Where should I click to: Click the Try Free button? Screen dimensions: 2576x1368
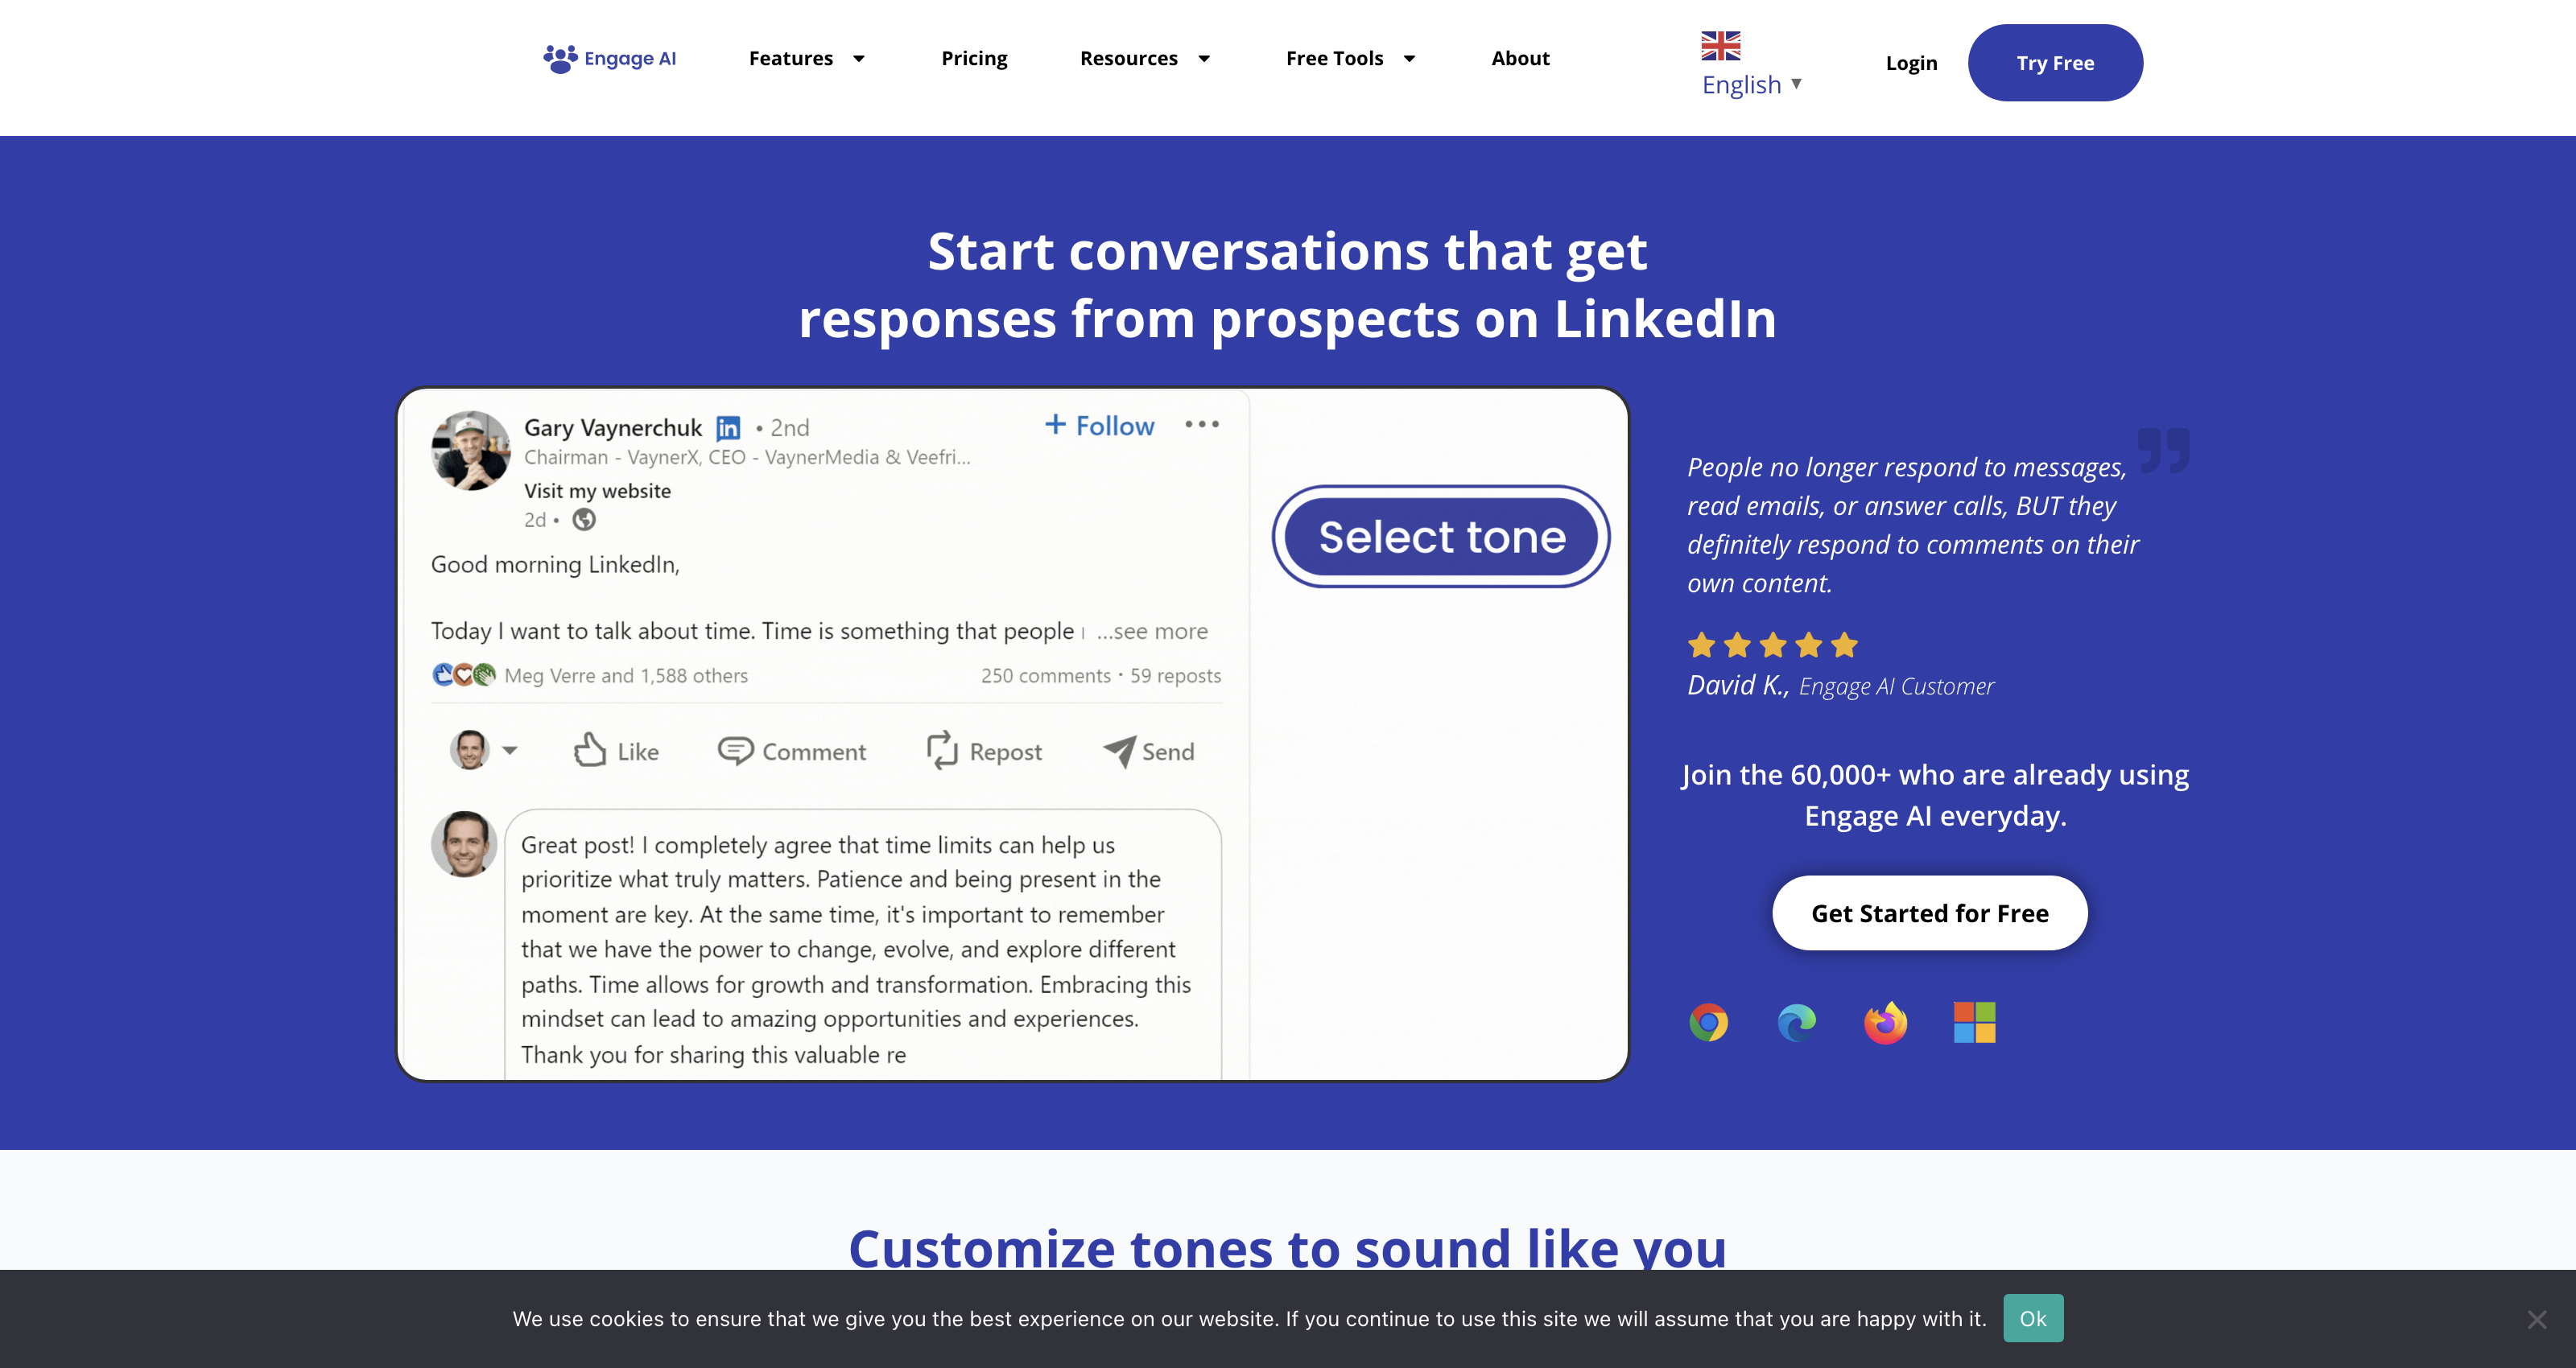click(x=2055, y=62)
